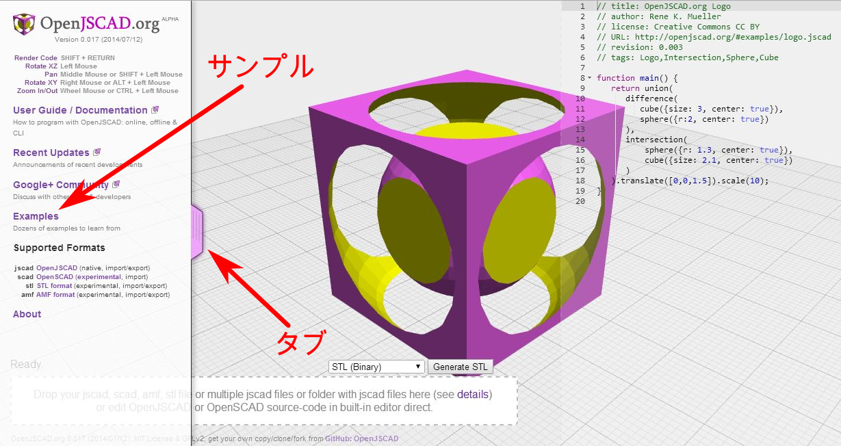The image size is (841, 446).
Task: Follow the OpenJSCAD native format link
Action: click(x=57, y=268)
